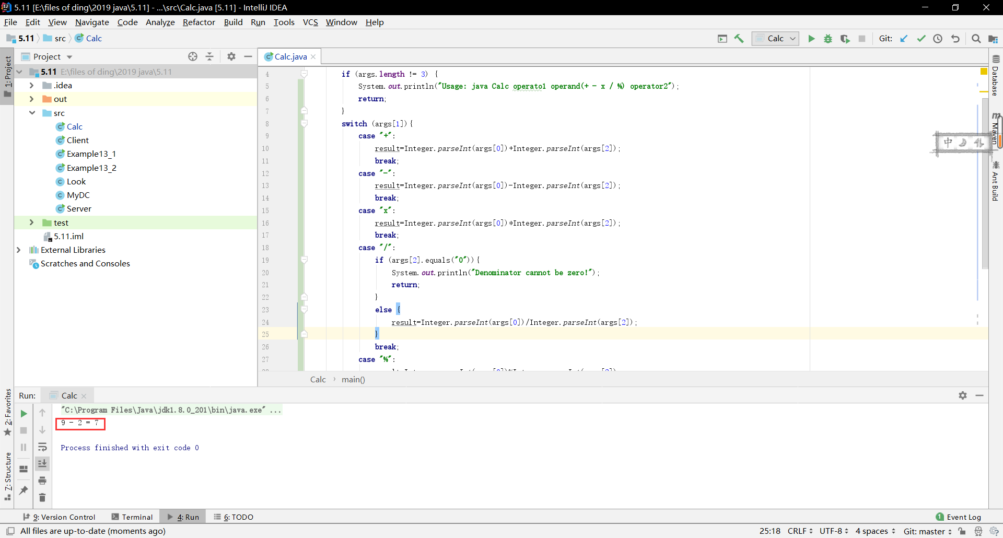Image resolution: width=1003 pixels, height=538 pixels.
Task: Open the VCS menu
Action: pyautogui.click(x=310, y=22)
